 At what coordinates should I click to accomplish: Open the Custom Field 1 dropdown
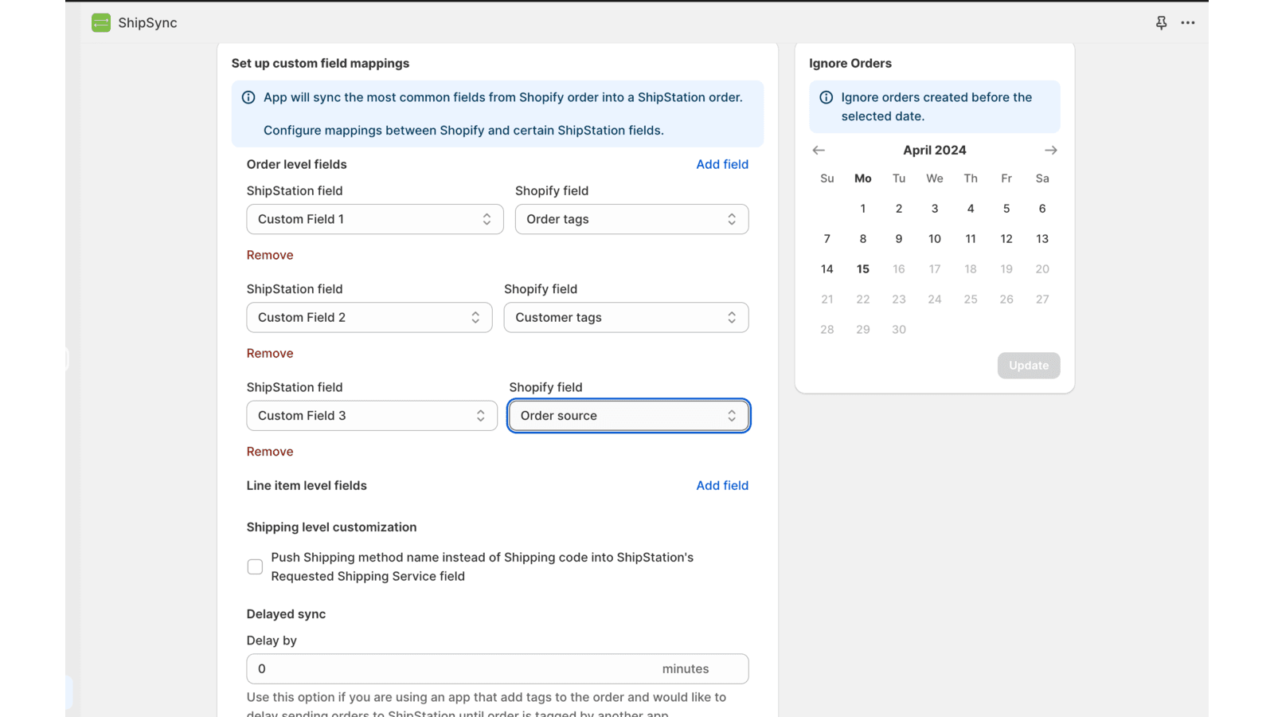point(374,218)
